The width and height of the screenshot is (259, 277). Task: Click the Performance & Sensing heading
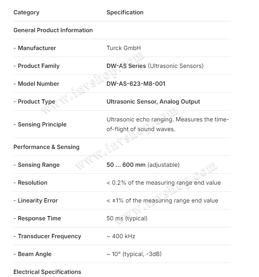tap(47, 147)
